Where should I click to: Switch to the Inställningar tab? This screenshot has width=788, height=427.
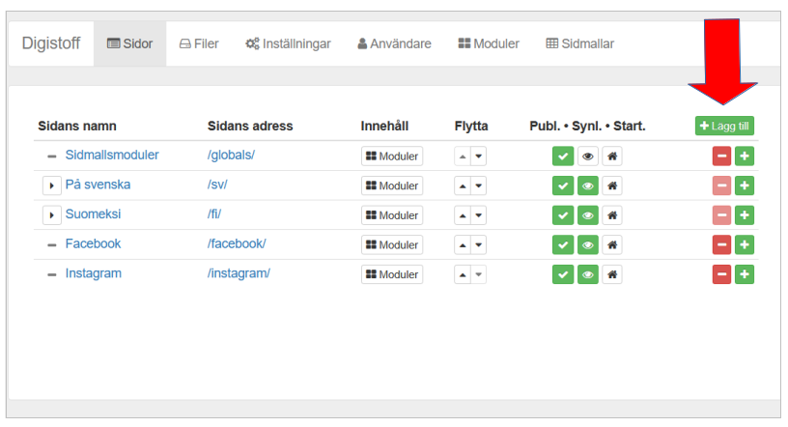(x=288, y=43)
